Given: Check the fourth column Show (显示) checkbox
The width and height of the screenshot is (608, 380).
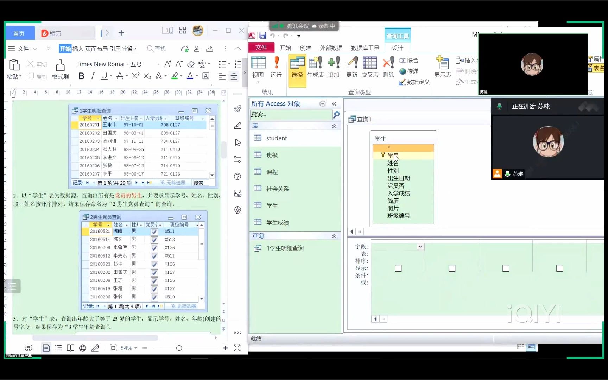Looking at the screenshot, I should pos(560,268).
